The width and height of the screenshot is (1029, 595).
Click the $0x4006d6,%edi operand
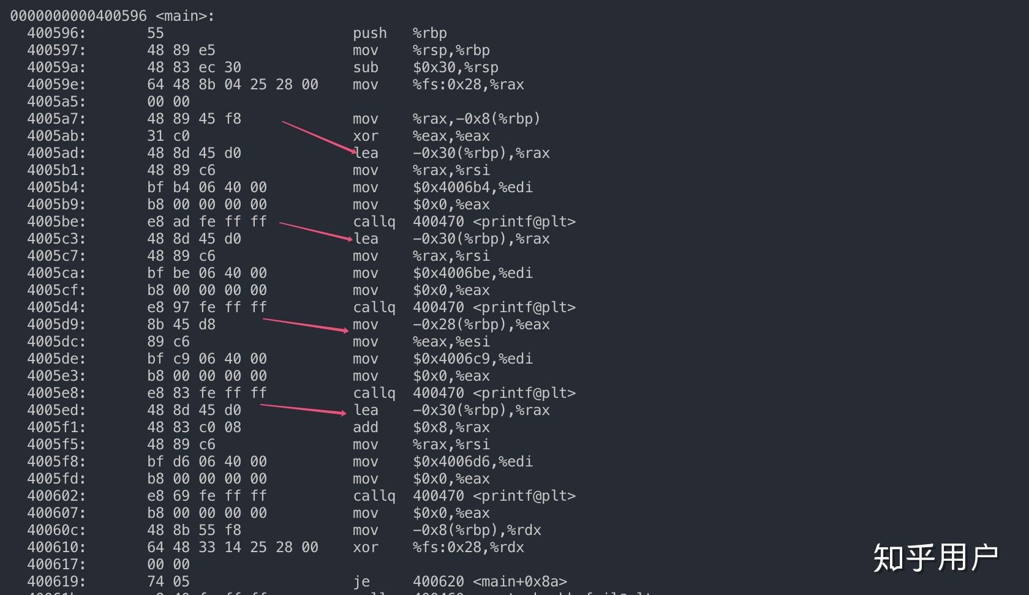click(473, 462)
